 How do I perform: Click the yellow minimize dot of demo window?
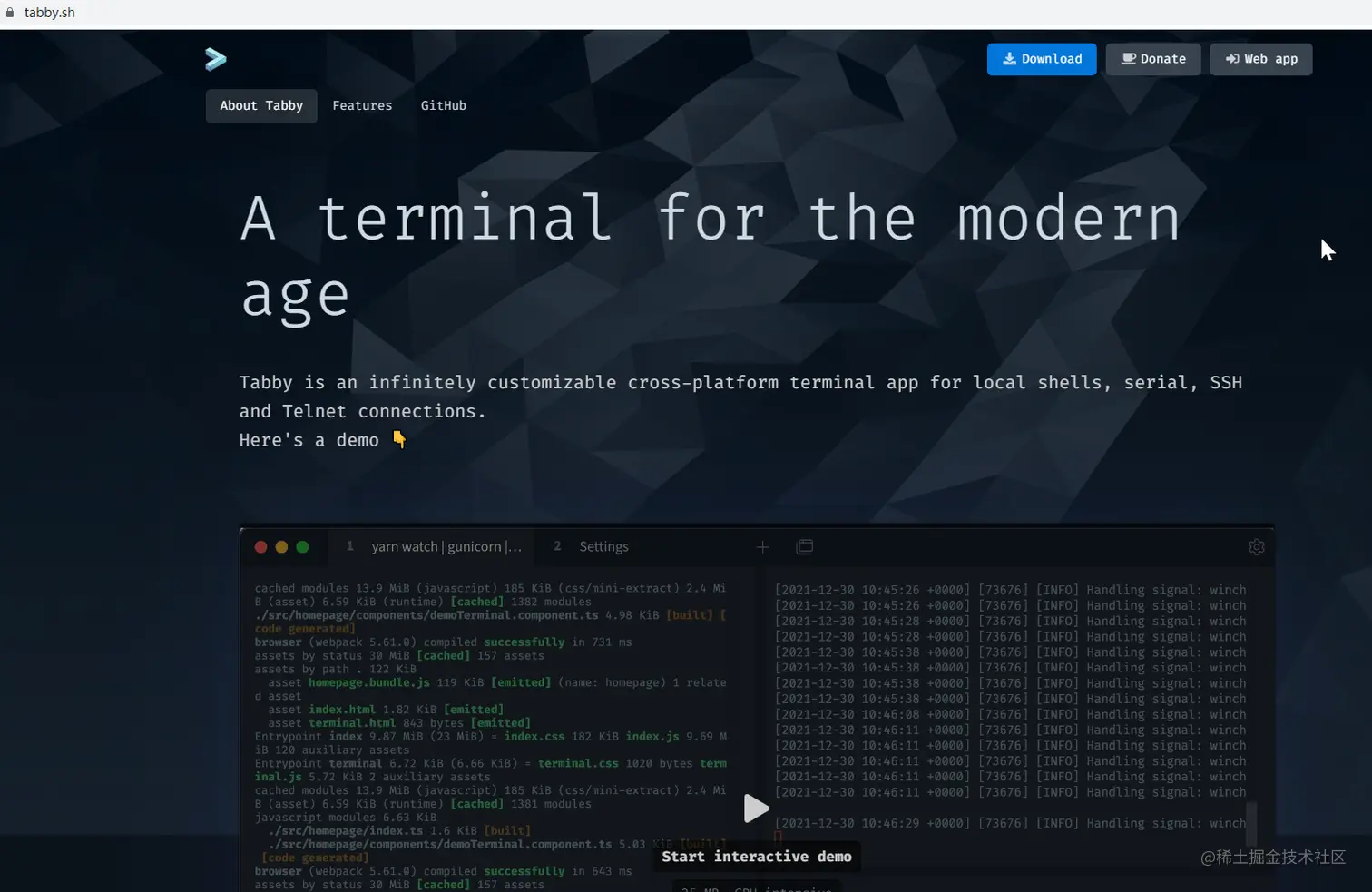click(282, 547)
